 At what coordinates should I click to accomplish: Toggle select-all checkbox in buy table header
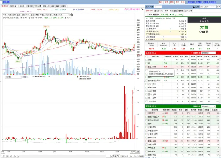point(146,57)
